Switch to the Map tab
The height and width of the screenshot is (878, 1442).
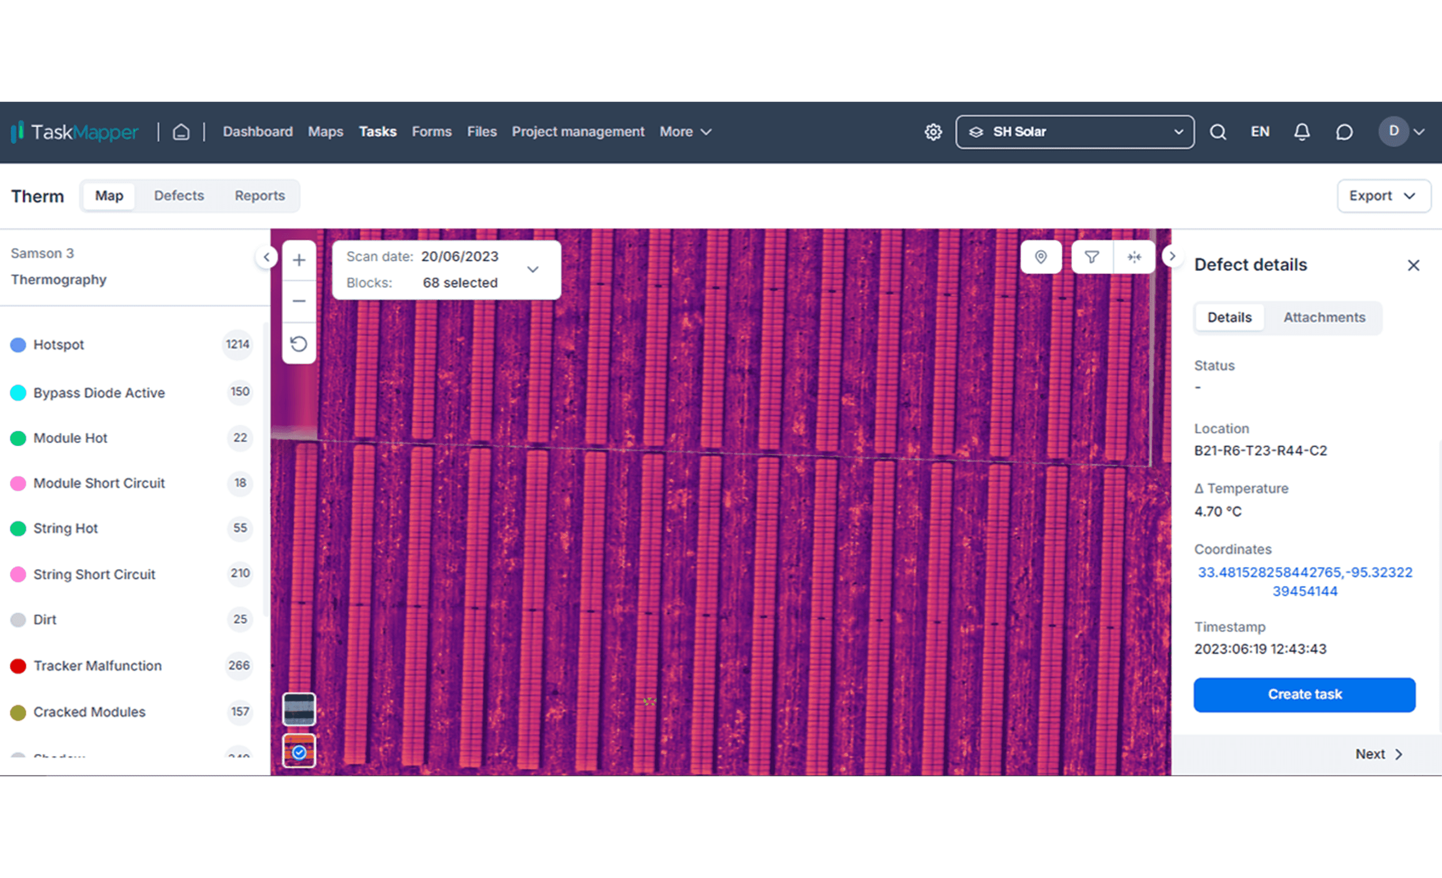point(109,195)
